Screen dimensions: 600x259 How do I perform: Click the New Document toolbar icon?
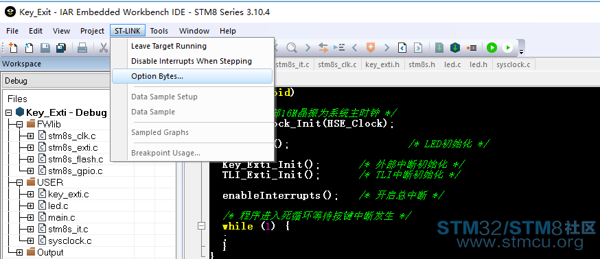click(x=14, y=48)
